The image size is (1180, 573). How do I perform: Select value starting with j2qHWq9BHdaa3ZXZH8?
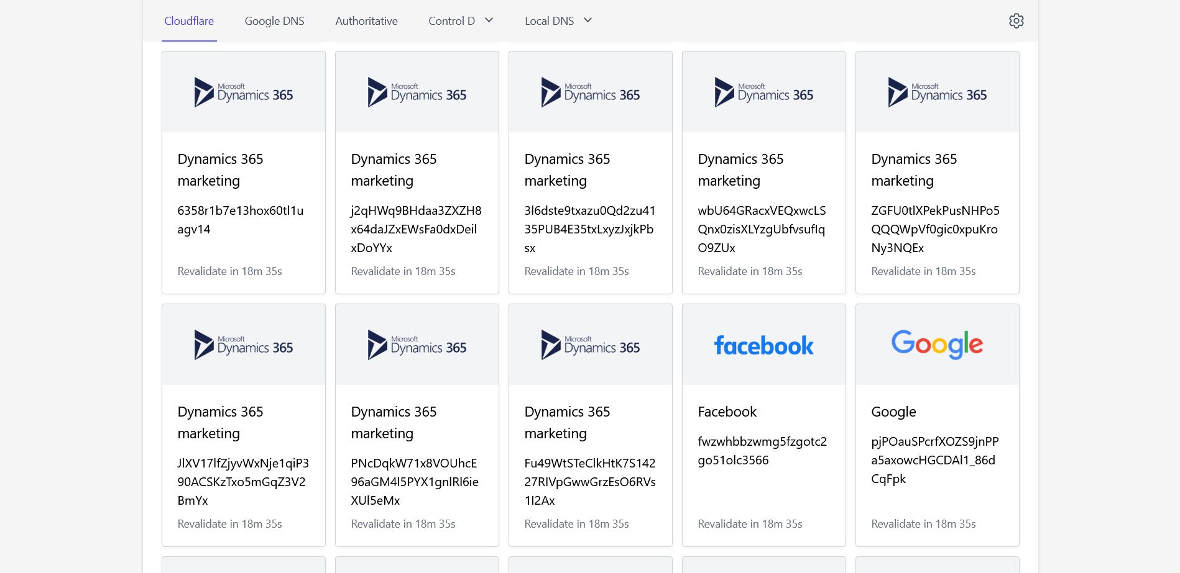point(416,229)
